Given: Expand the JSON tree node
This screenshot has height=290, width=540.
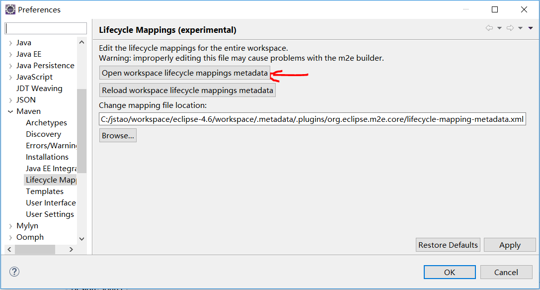Looking at the screenshot, I should [10, 100].
